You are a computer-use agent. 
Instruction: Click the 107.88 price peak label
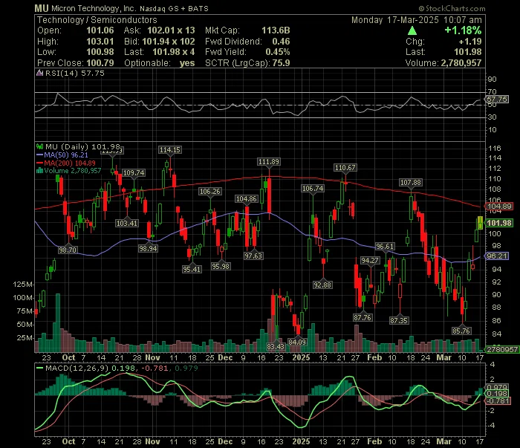(x=411, y=183)
